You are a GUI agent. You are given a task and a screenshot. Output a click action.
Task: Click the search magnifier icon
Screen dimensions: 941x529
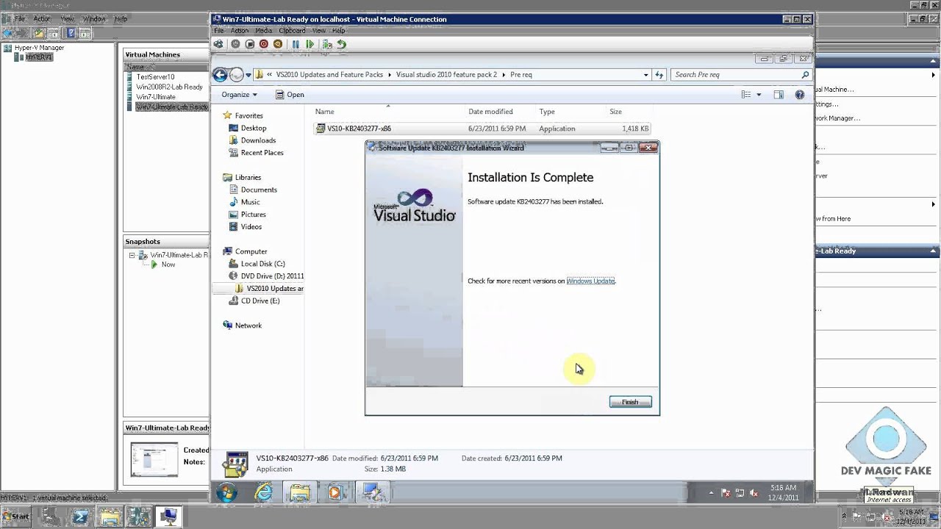[805, 74]
